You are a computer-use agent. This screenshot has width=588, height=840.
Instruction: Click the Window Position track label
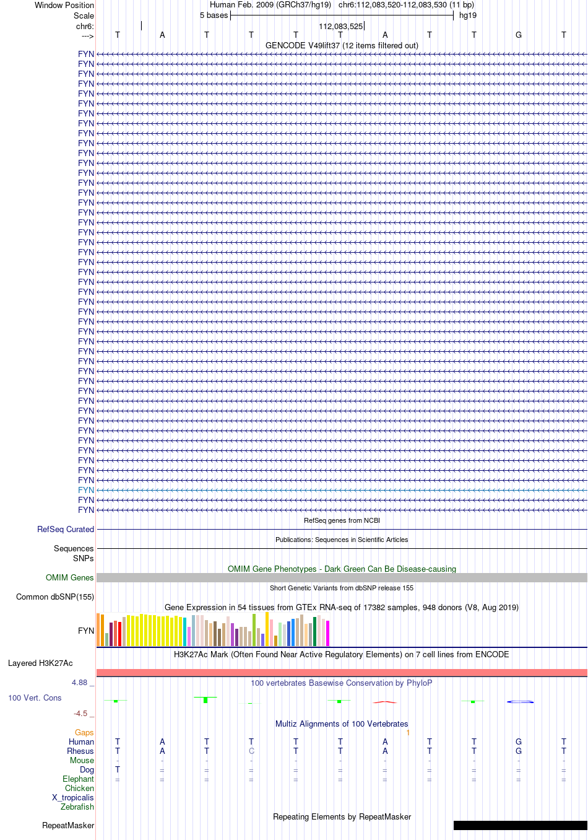click(x=64, y=5)
